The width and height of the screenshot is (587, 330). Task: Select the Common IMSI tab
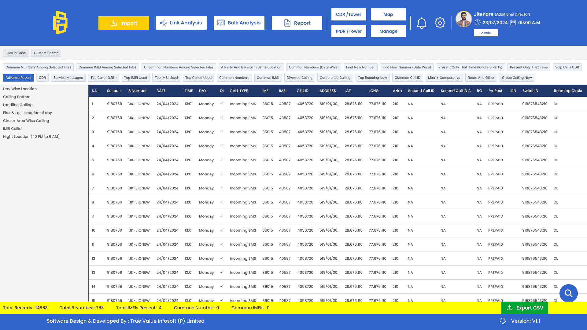[268, 78]
